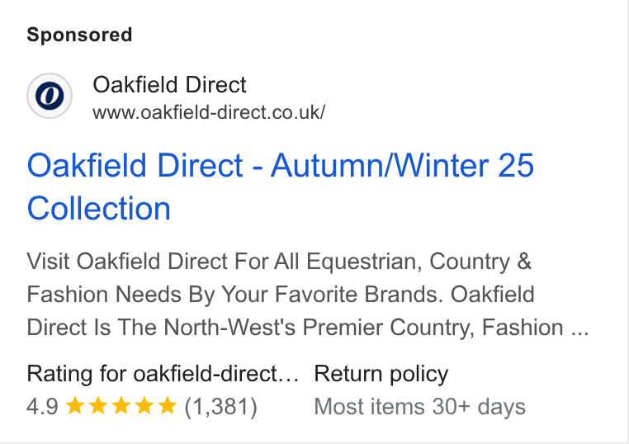Click the first gold rating star
The image size is (629, 444).
tap(74, 405)
